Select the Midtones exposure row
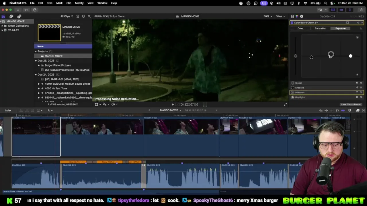 pos(327,92)
